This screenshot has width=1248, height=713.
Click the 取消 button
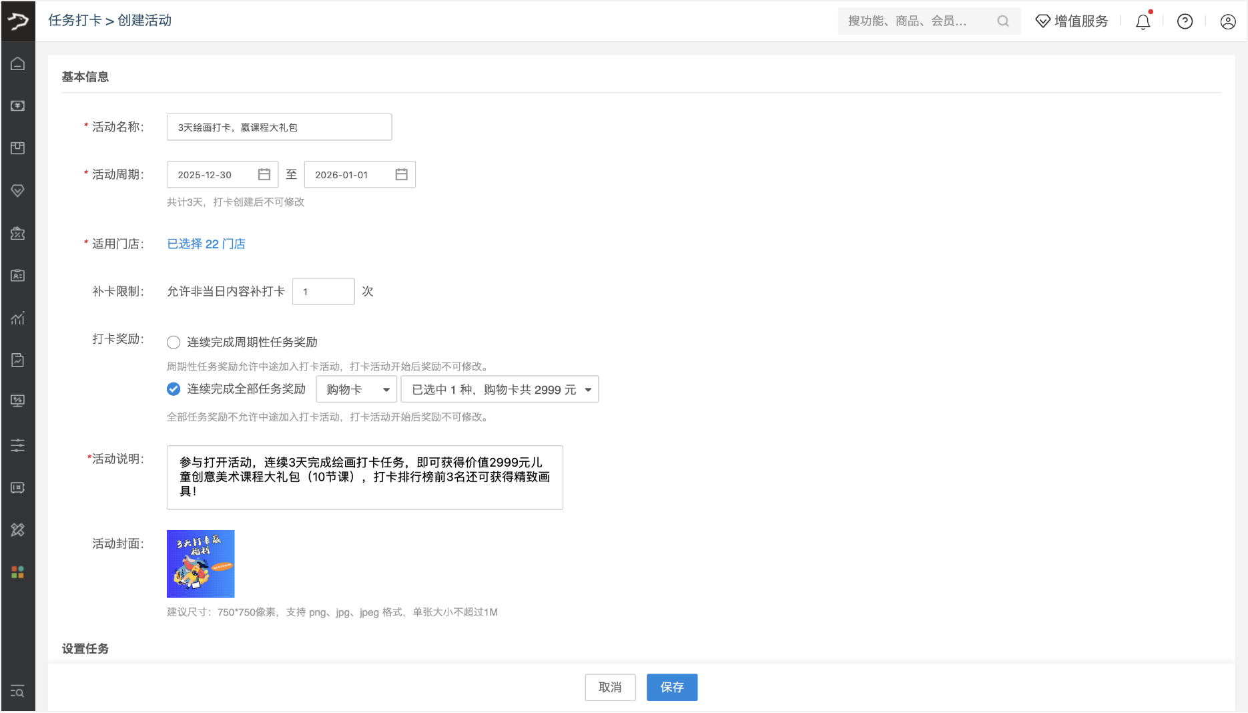tap(610, 687)
